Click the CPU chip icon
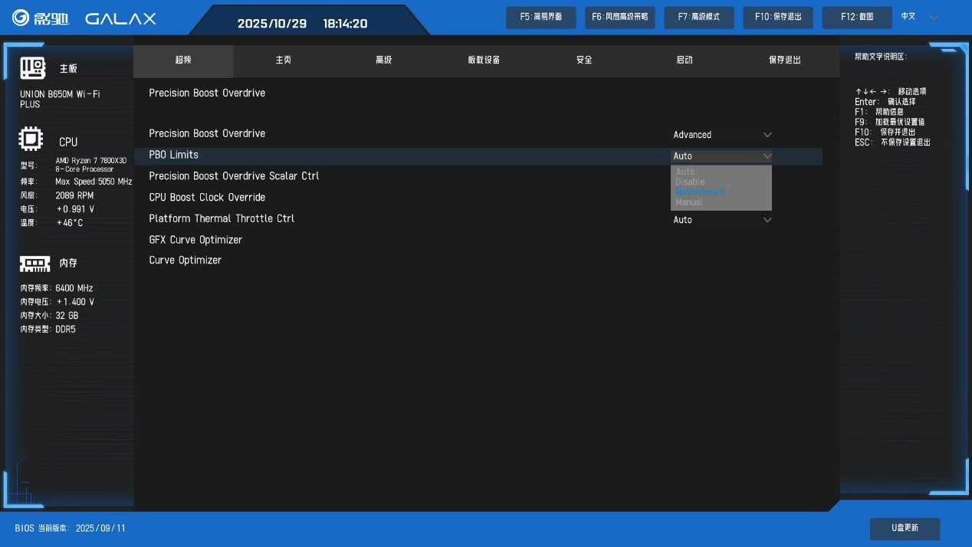 point(31,140)
